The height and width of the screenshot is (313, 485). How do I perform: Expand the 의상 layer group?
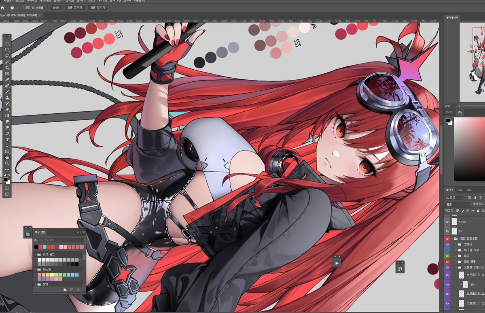click(455, 256)
